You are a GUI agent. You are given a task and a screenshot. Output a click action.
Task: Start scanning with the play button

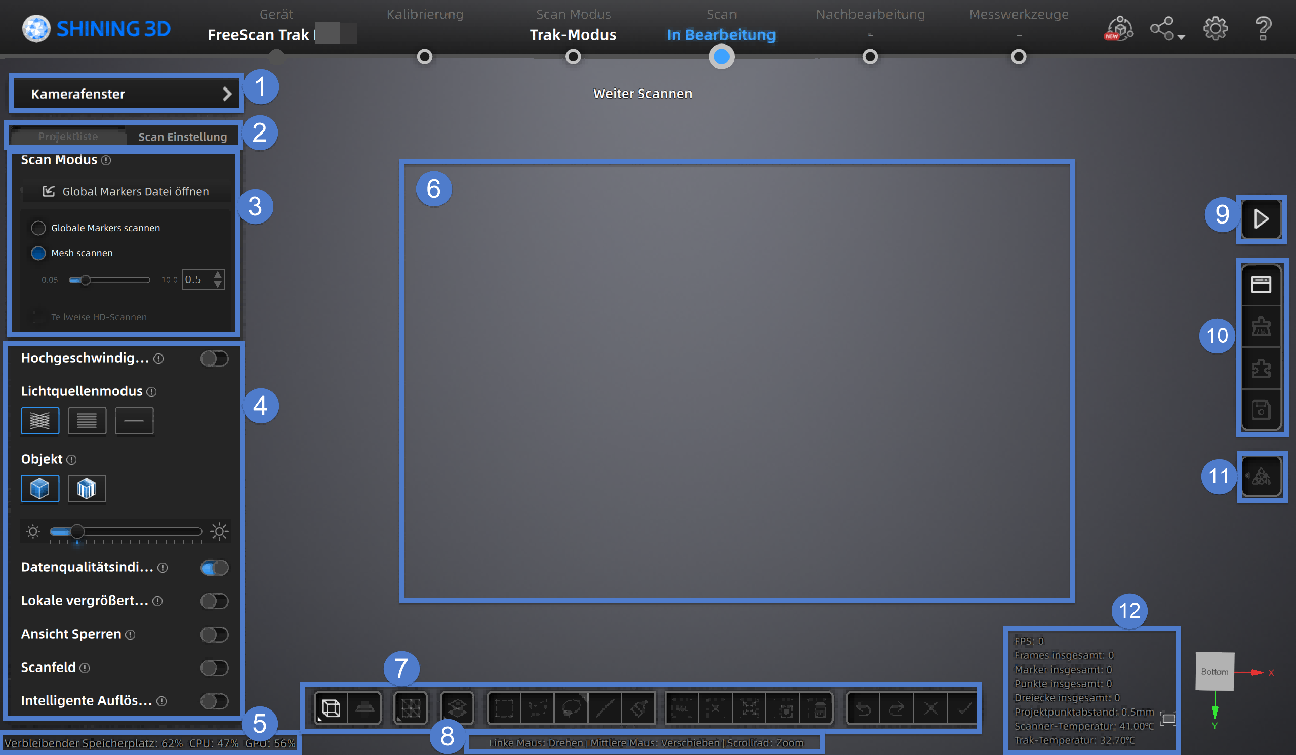coord(1261,219)
